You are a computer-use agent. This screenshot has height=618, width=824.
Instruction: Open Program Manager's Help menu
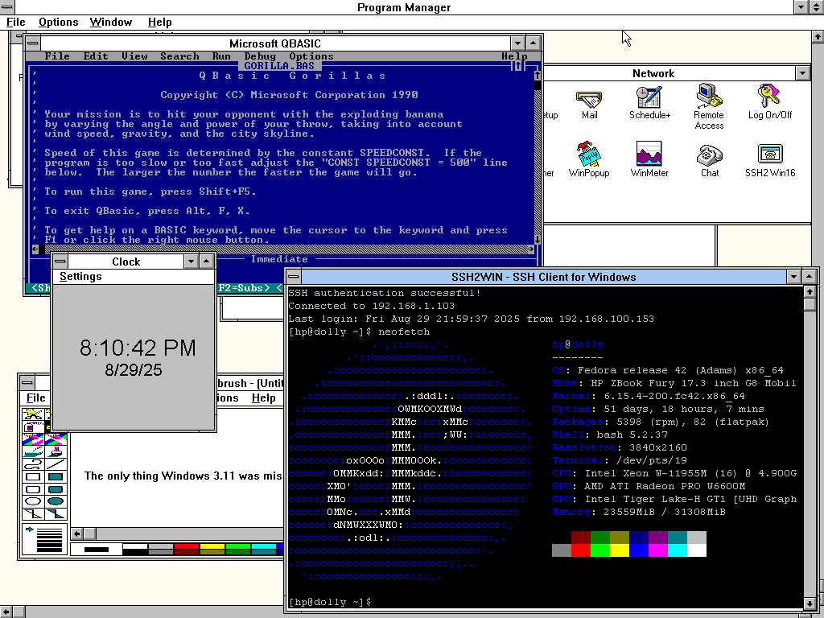click(160, 22)
